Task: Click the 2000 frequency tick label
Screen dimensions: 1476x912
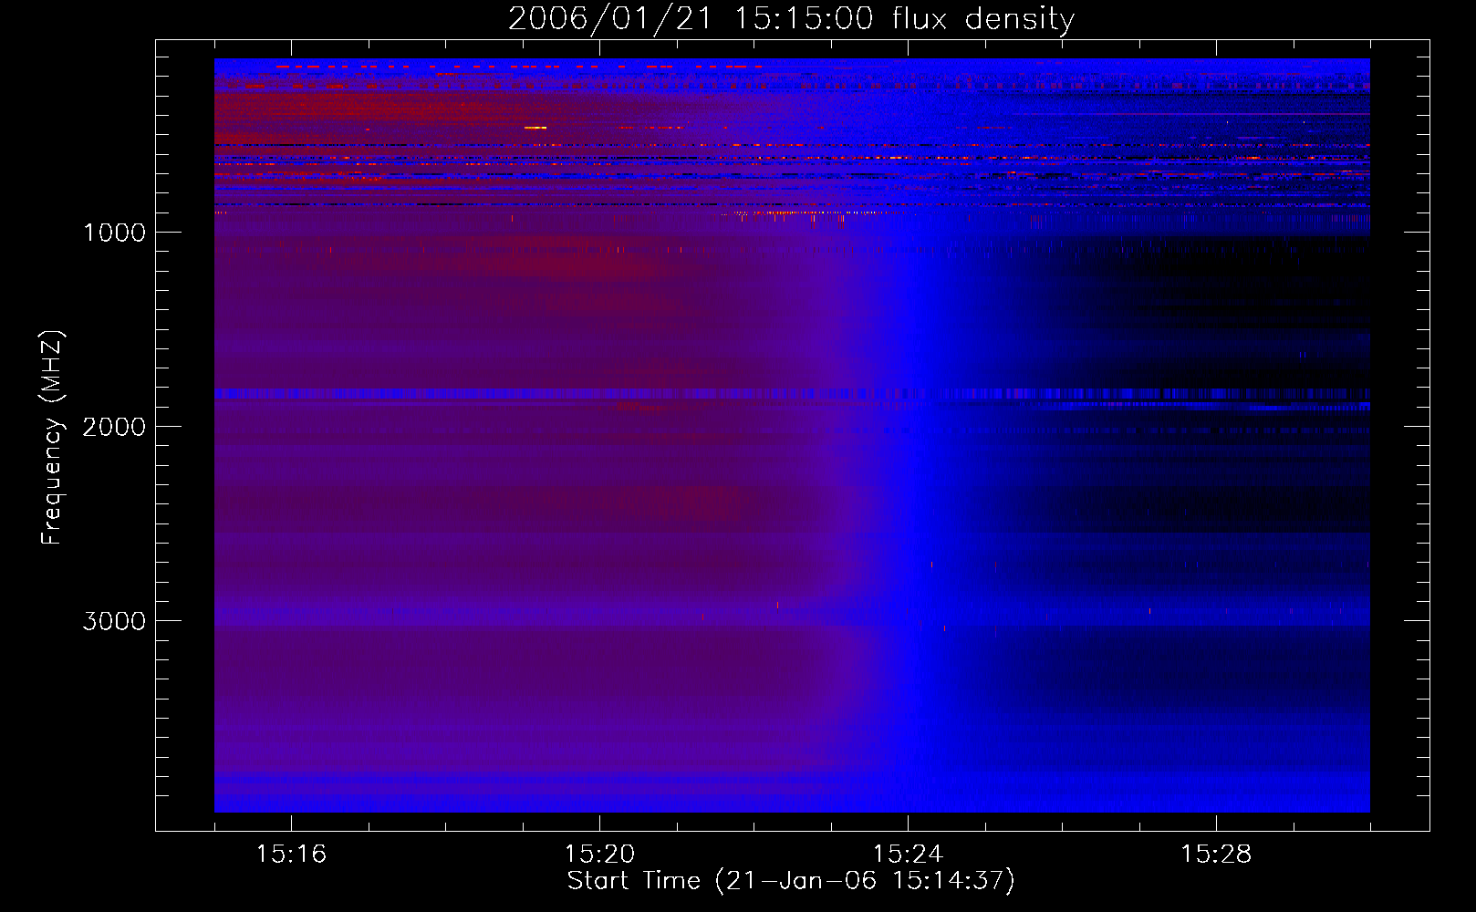Action: (114, 427)
